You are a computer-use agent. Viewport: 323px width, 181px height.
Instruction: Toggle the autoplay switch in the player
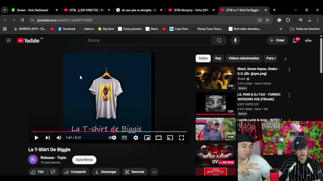(112, 138)
